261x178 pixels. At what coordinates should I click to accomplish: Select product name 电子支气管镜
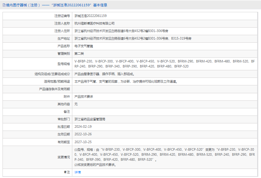84,46
